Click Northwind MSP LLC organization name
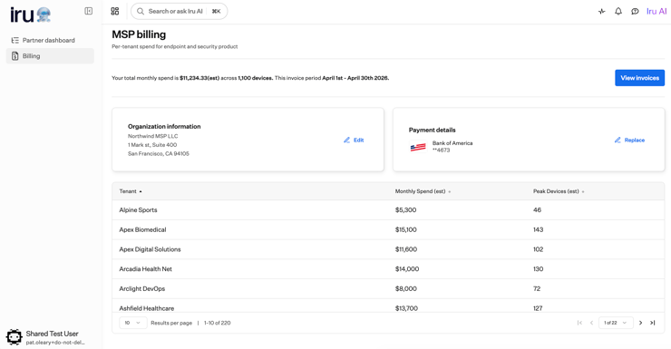The image size is (671, 349). 152,136
